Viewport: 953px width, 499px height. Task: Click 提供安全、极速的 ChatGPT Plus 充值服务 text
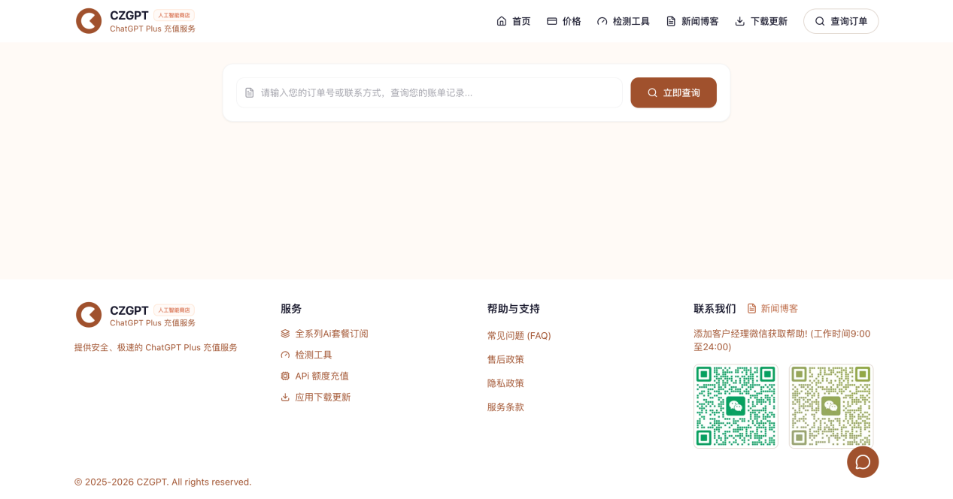[x=156, y=347]
